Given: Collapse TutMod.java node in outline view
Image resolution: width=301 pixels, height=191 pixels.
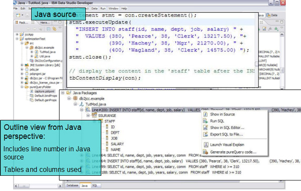Looking at the screenshot, I should [x=75, y=104].
